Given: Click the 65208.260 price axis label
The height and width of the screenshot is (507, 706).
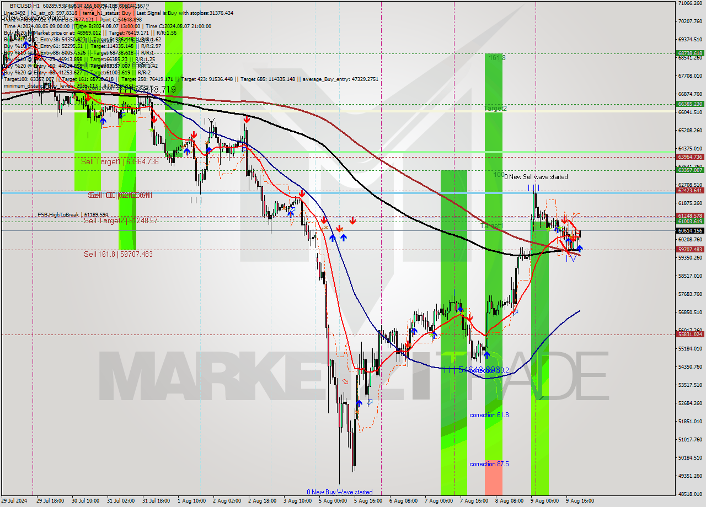Looking at the screenshot, I should coord(690,131).
